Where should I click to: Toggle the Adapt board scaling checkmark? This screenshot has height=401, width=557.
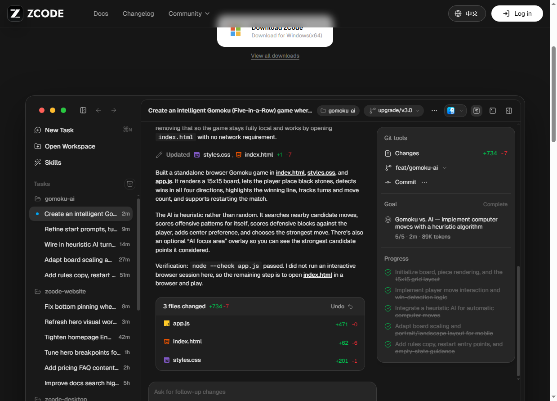388,326
